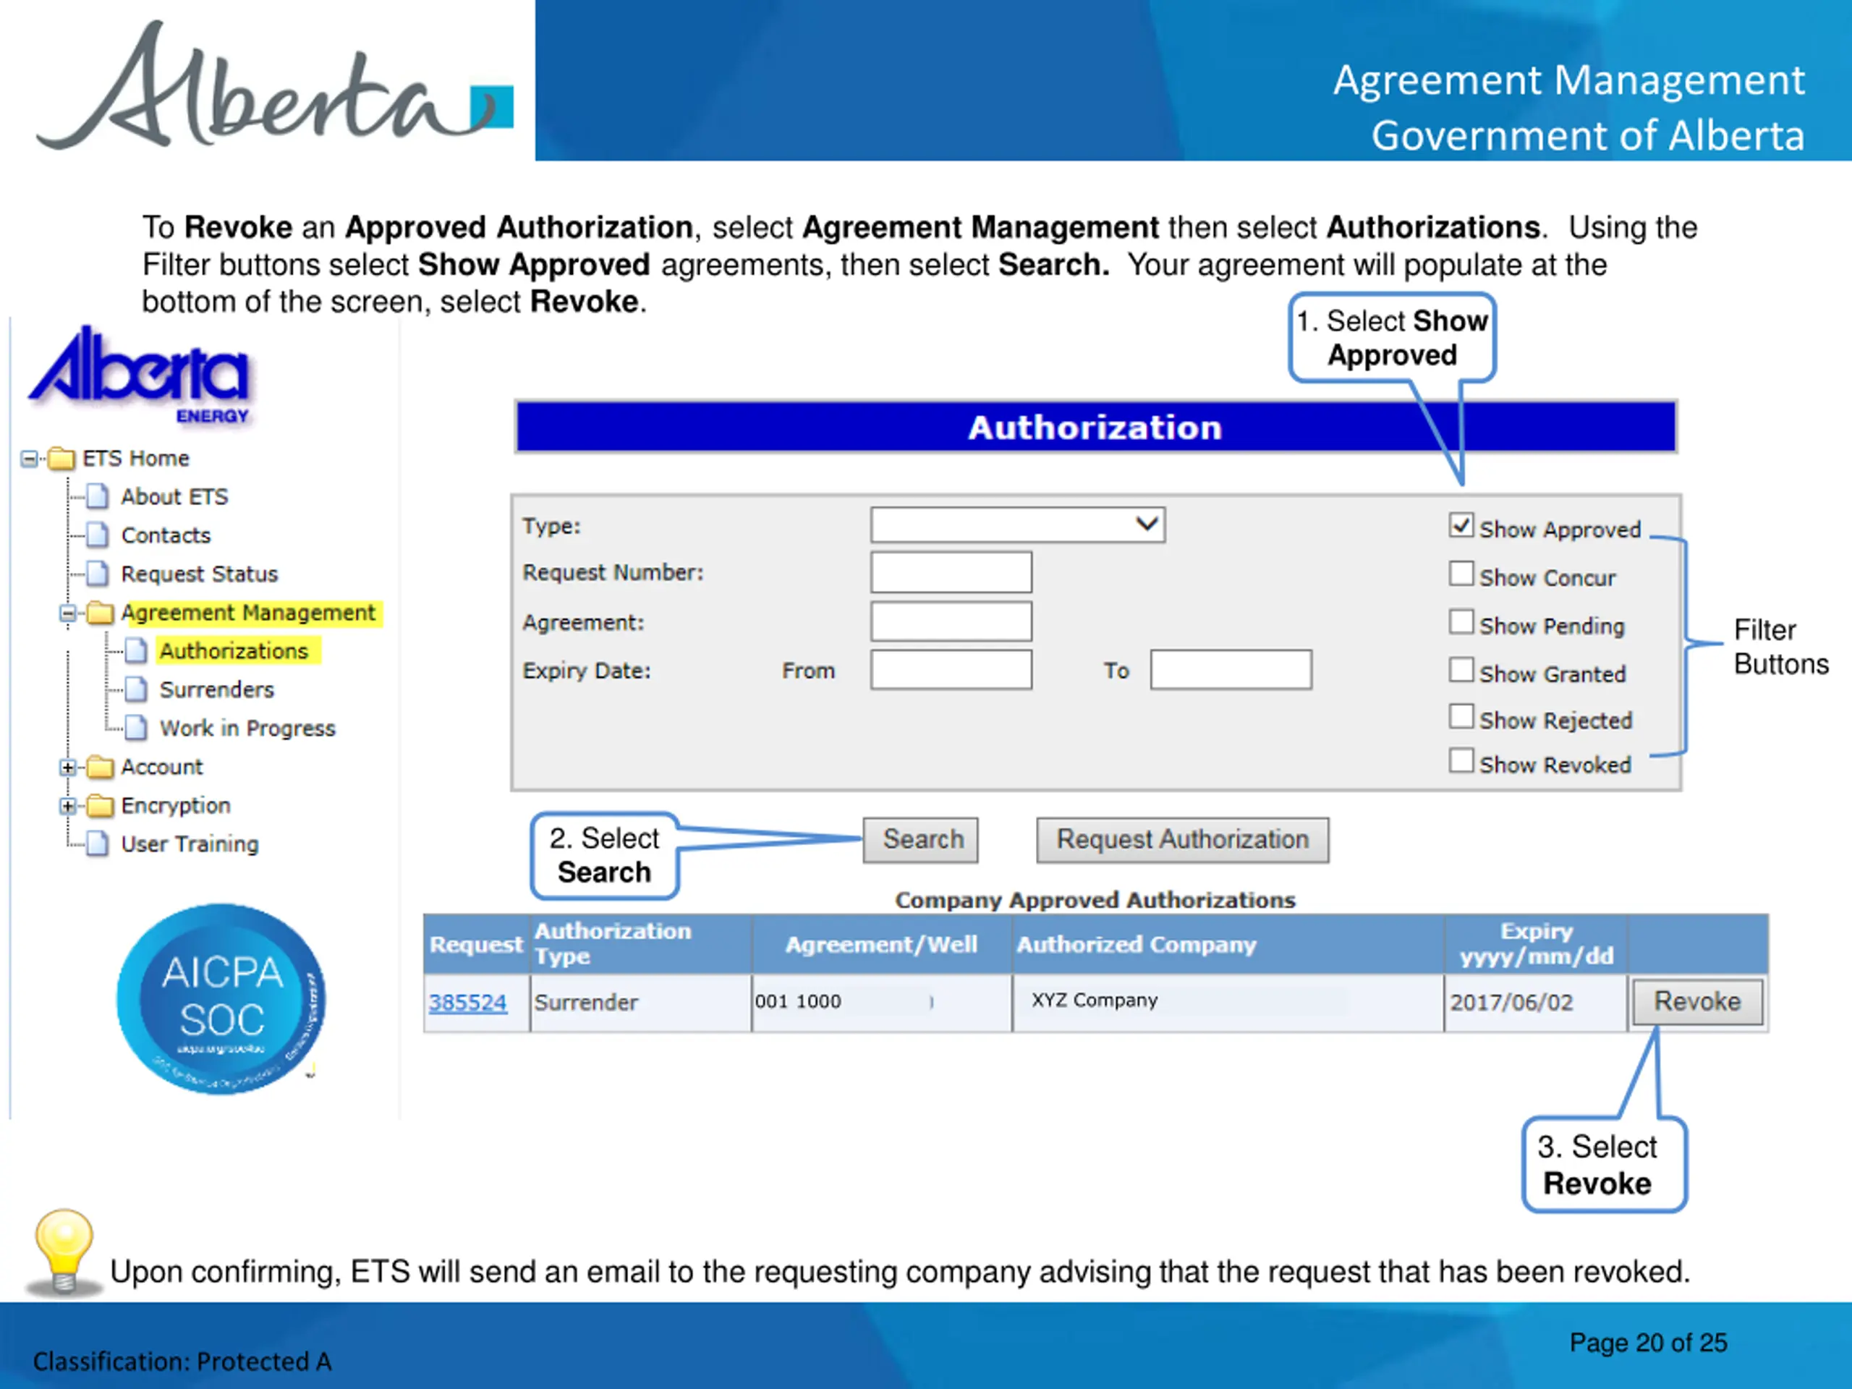The width and height of the screenshot is (1852, 1389).
Task: Open Work in Progress tree item
Action: click(x=248, y=729)
